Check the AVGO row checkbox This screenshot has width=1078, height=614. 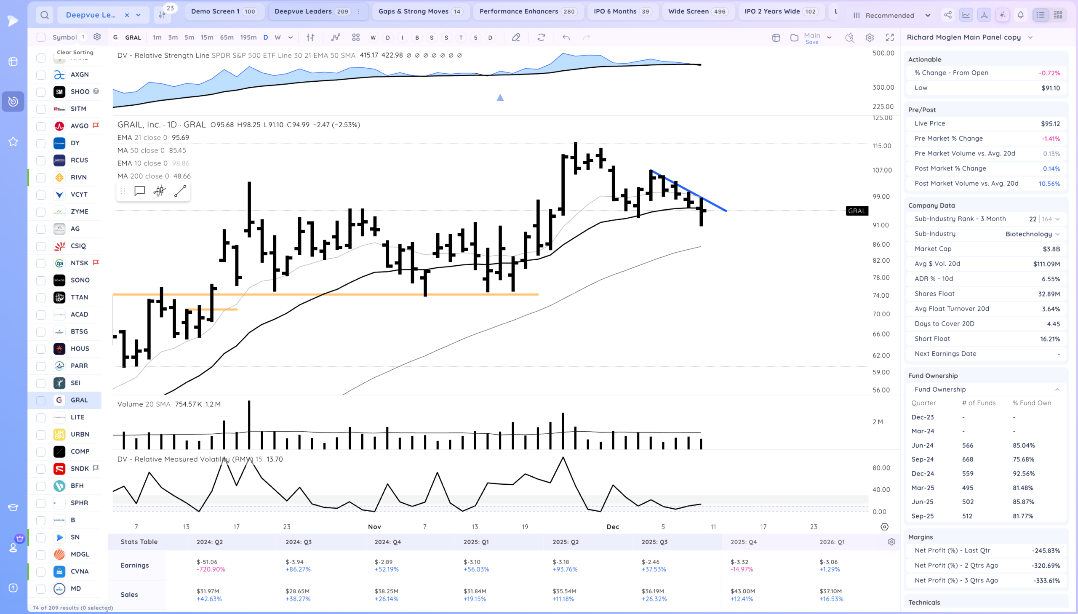(x=41, y=126)
